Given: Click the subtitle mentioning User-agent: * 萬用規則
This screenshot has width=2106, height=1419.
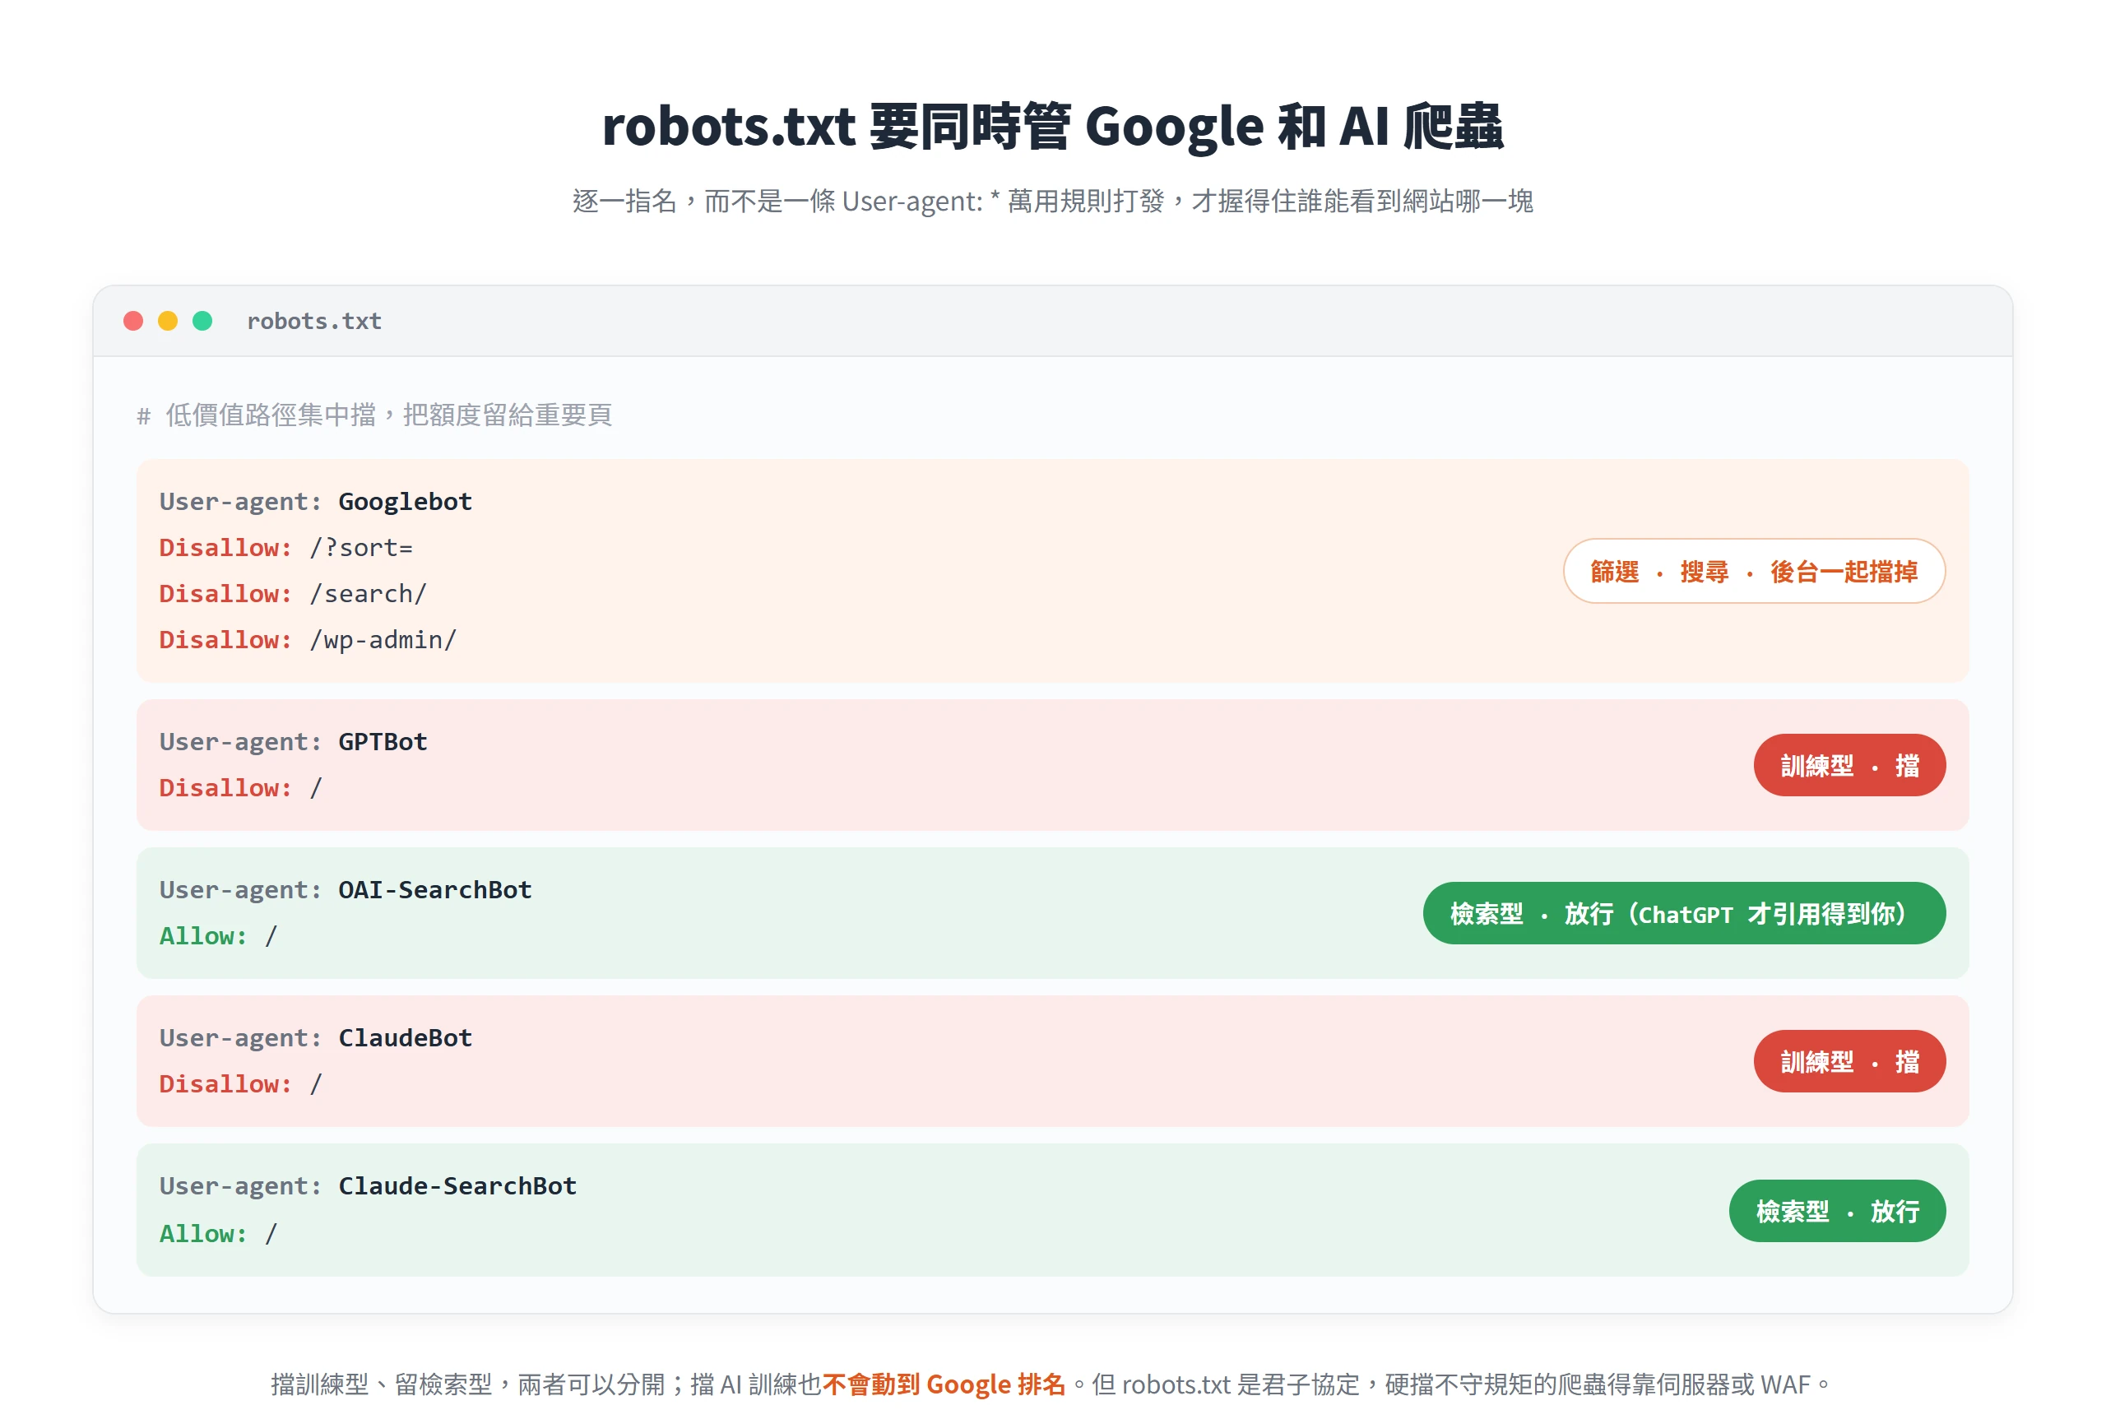Looking at the screenshot, I should (x=1052, y=201).
